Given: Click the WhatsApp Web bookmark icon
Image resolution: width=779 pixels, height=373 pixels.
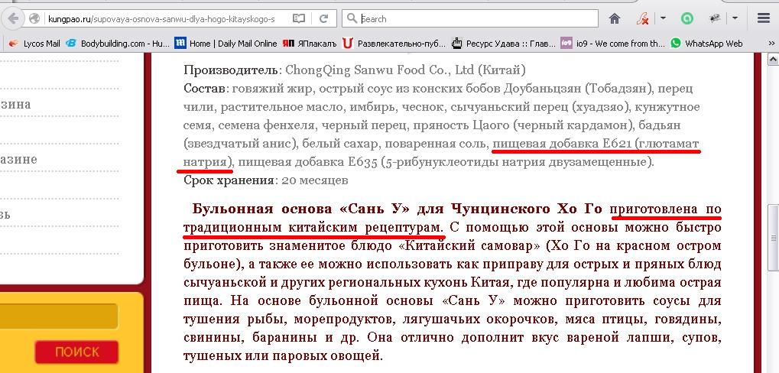Looking at the screenshot, I should tap(675, 44).
